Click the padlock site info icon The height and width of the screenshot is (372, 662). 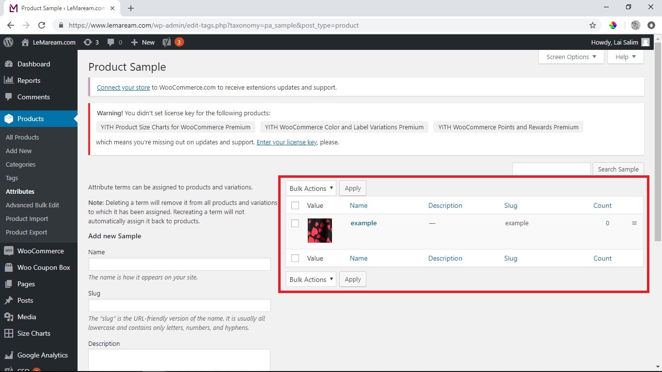coord(61,25)
